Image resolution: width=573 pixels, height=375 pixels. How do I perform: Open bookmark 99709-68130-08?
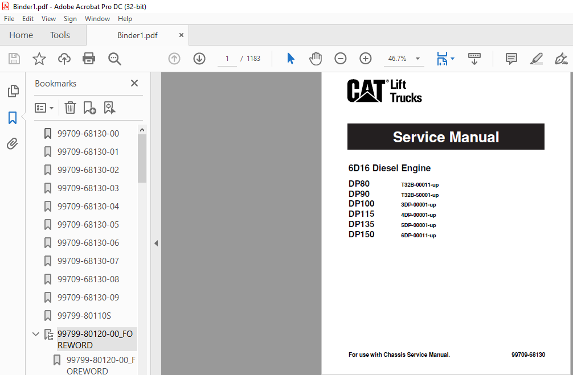click(x=88, y=280)
